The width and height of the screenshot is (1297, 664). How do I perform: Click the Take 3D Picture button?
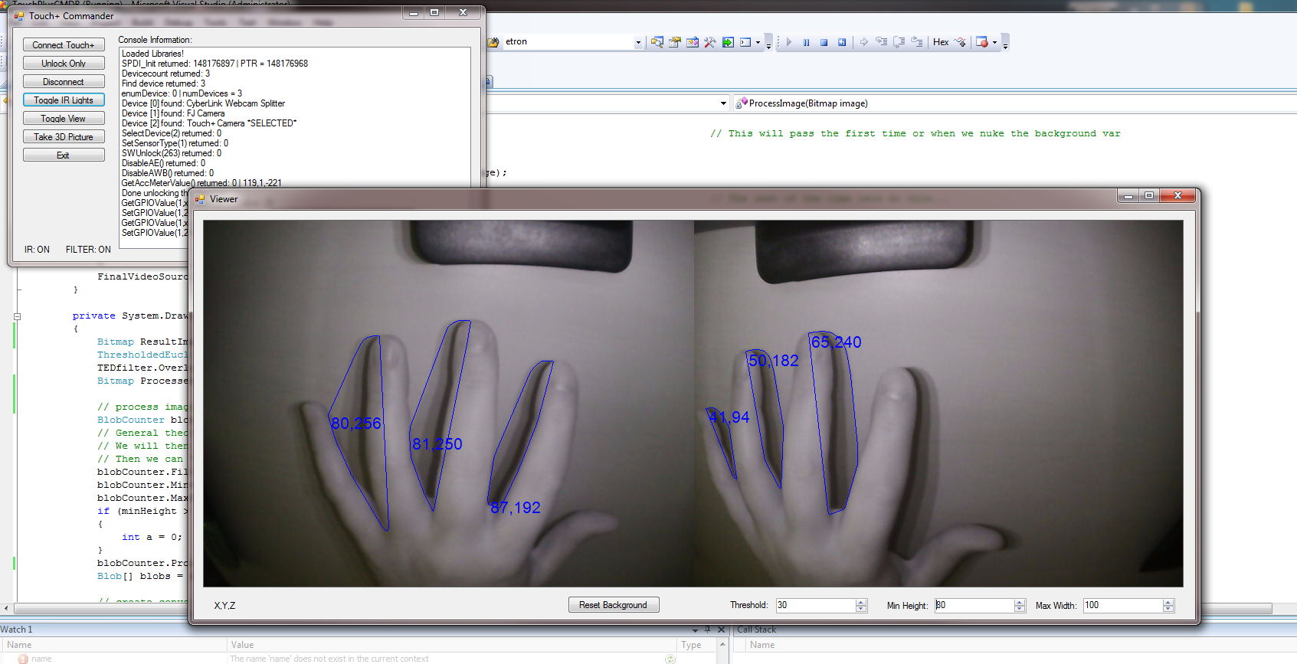tap(64, 137)
